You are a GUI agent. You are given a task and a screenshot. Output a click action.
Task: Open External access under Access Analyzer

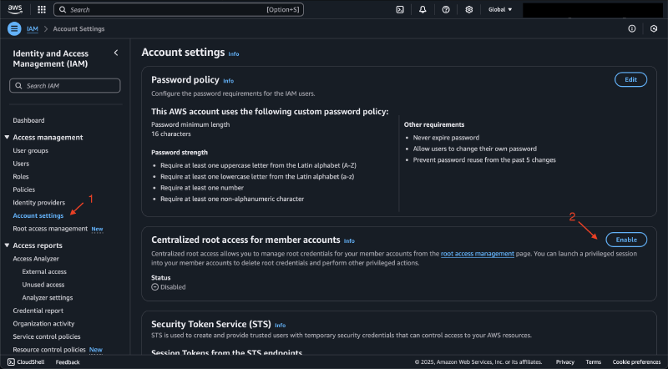44,272
